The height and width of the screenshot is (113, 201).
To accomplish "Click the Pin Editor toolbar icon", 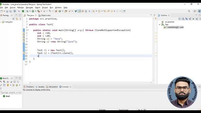I will pos(124,11).
